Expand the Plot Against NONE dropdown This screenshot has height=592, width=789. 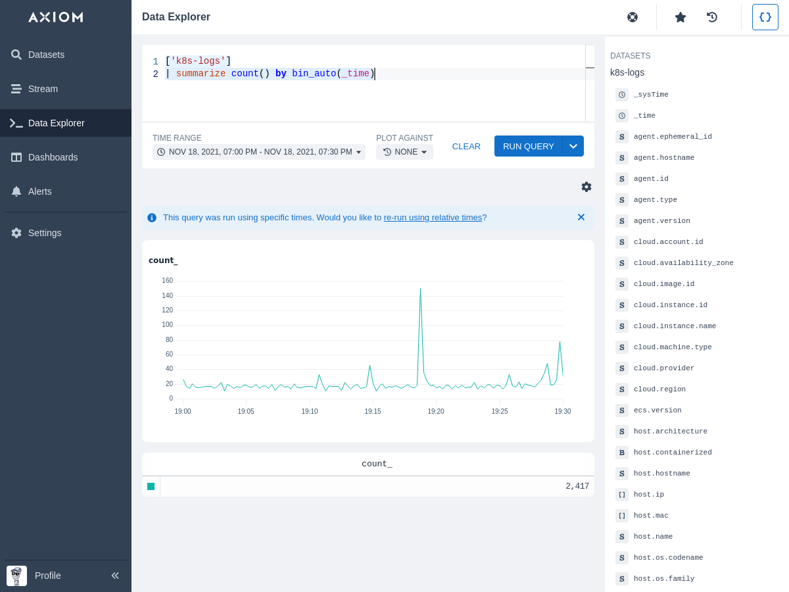point(404,152)
